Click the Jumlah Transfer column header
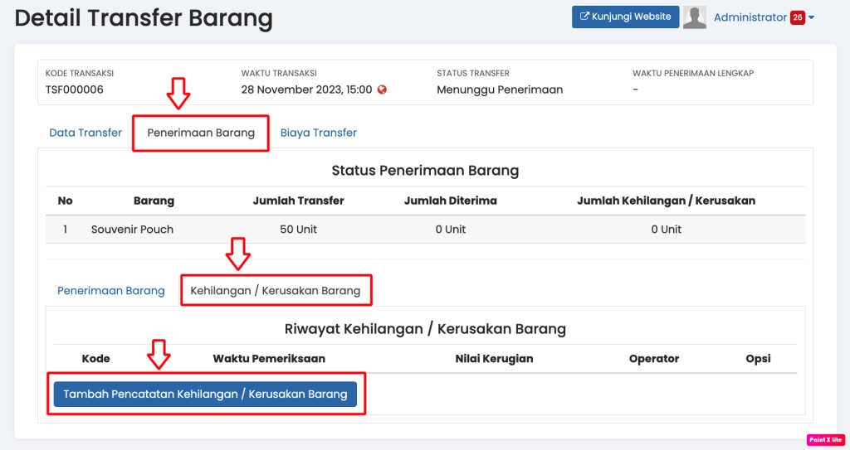 [x=298, y=201]
